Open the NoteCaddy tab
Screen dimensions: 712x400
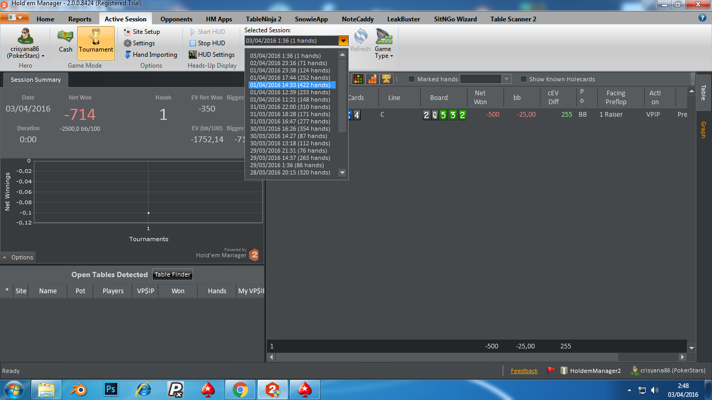(358, 19)
